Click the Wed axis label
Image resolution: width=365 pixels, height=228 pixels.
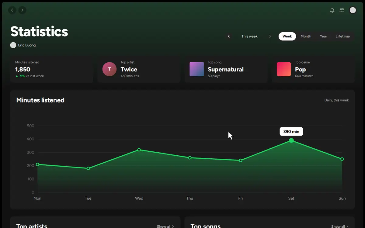(139, 198)
